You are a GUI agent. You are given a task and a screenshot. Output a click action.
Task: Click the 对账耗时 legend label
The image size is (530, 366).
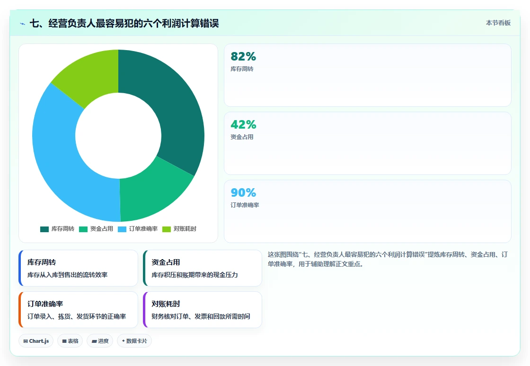185,229
